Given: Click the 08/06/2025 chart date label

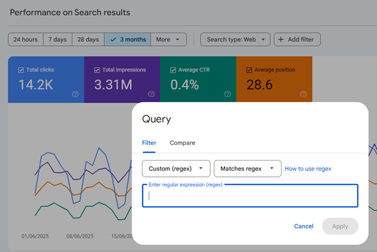Looking at the screenshot, I should (80, 236).
